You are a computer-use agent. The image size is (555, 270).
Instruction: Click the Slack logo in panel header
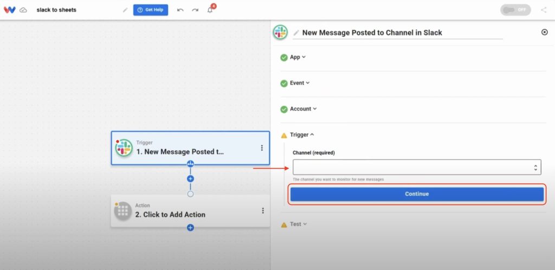[x=280, y=32]
